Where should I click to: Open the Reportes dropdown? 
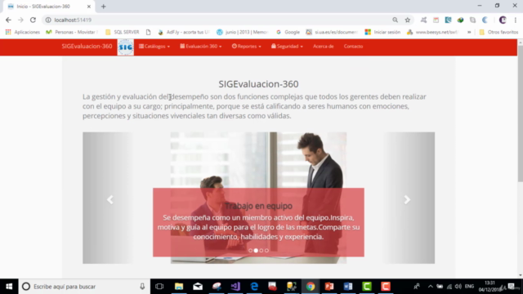click(x=247, y=47)
